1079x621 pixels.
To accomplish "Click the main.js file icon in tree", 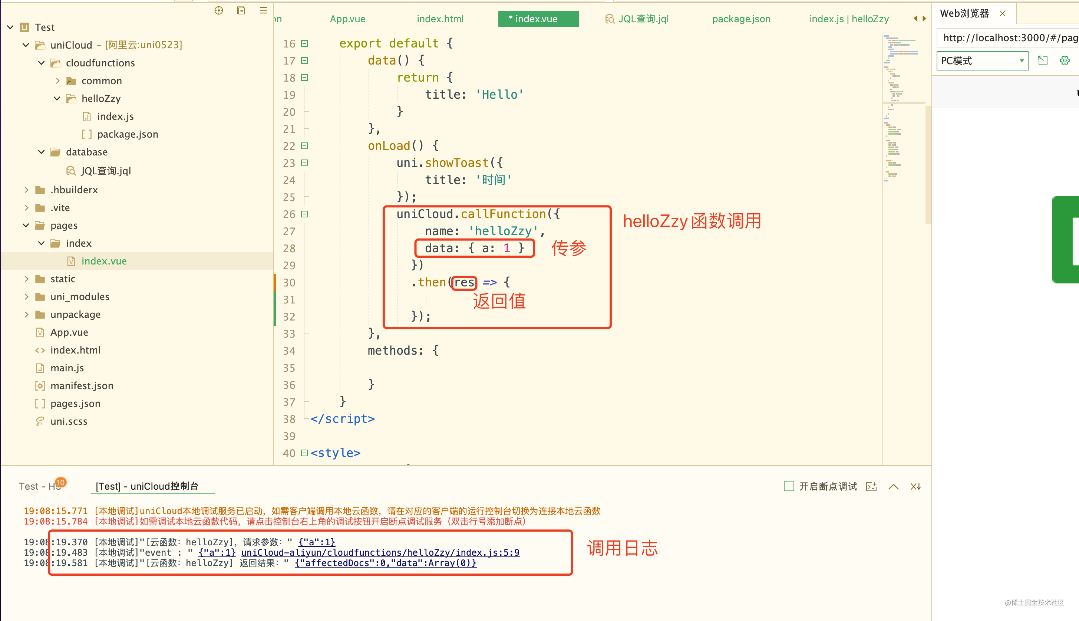I will (40, 368).
